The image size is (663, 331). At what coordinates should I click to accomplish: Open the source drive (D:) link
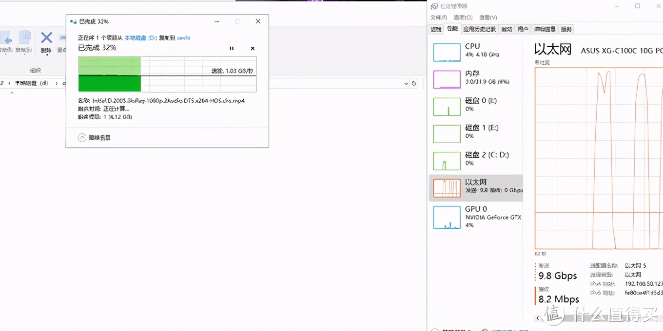pos(140,37)
